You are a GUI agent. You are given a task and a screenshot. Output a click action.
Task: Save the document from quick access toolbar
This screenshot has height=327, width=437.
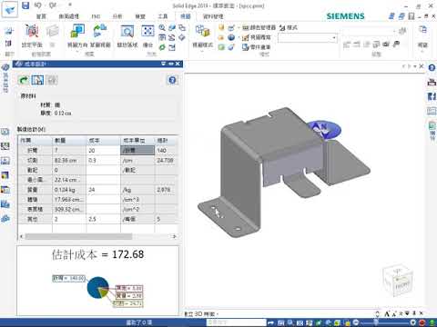[x=25, y=5]
